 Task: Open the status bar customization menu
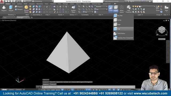point(170,90)
